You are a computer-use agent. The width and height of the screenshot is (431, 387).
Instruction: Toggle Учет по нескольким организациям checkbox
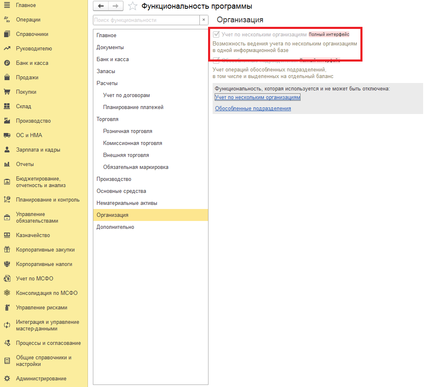(x=216, y=35)
